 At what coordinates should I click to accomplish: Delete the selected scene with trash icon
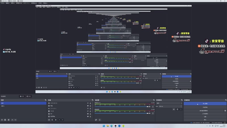pyautogui.click(x=5, y=120)
